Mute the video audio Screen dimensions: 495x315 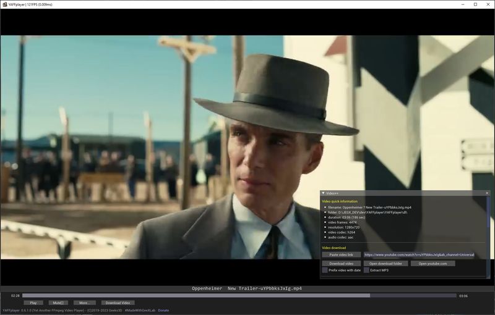tap(58, 303)
